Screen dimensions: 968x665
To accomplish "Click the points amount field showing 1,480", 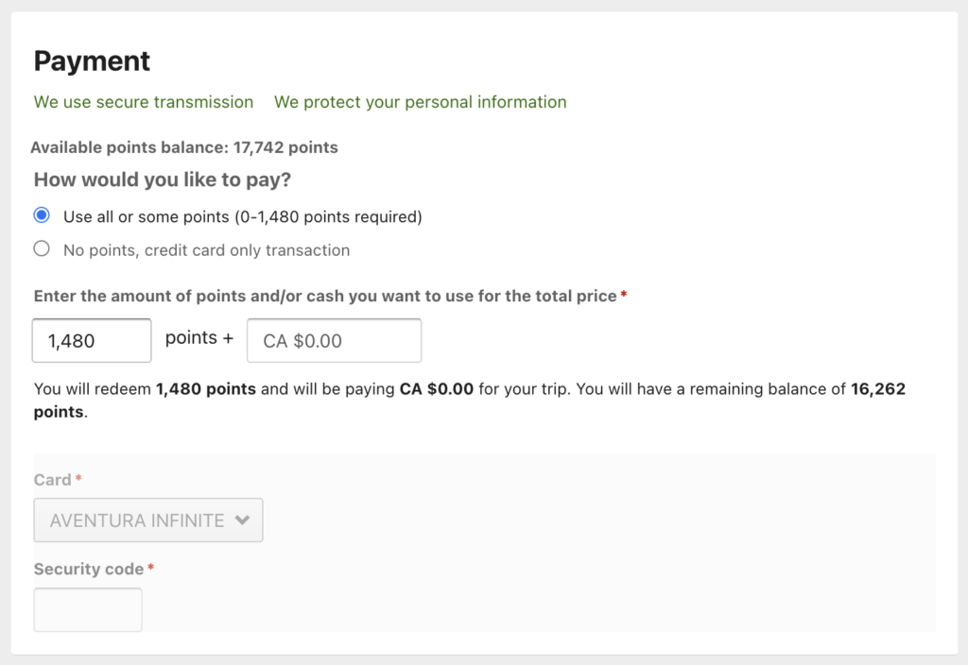I will tap(92, 340).
